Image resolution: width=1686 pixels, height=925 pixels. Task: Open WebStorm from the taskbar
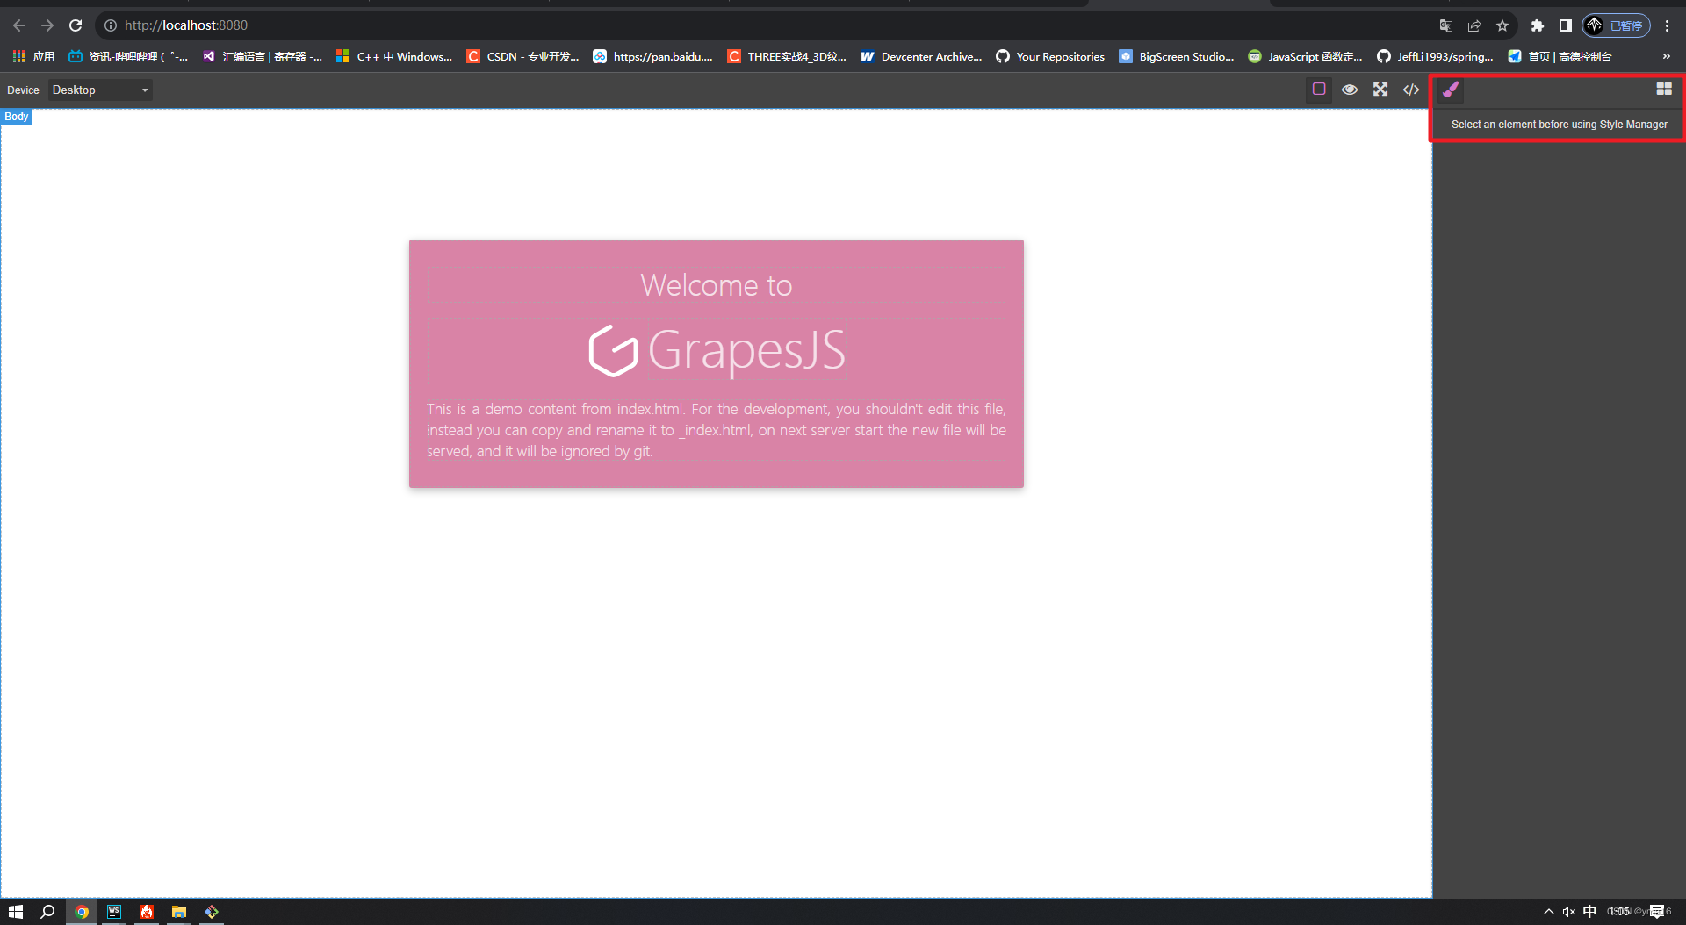(x=114, y=912)
